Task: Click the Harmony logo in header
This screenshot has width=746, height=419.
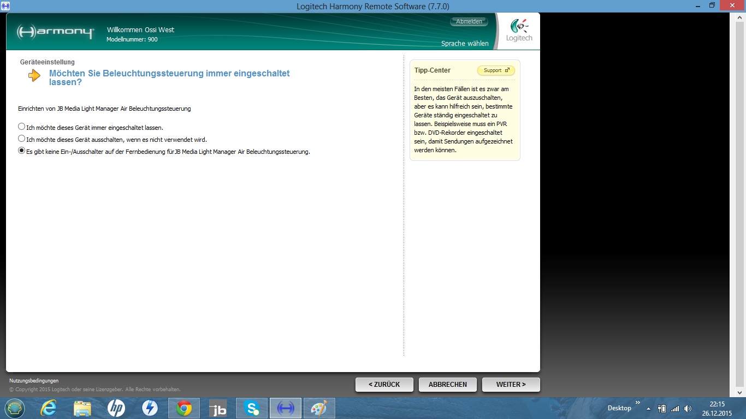Action: point(55,32)
